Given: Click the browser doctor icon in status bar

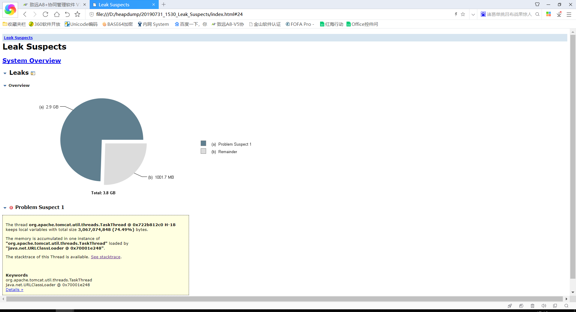Looking at the screenshot, I should pyautogui.click(x=521, y=306).
